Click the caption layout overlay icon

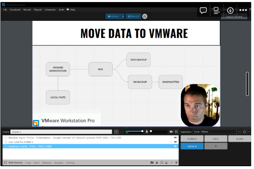[216, 10]
